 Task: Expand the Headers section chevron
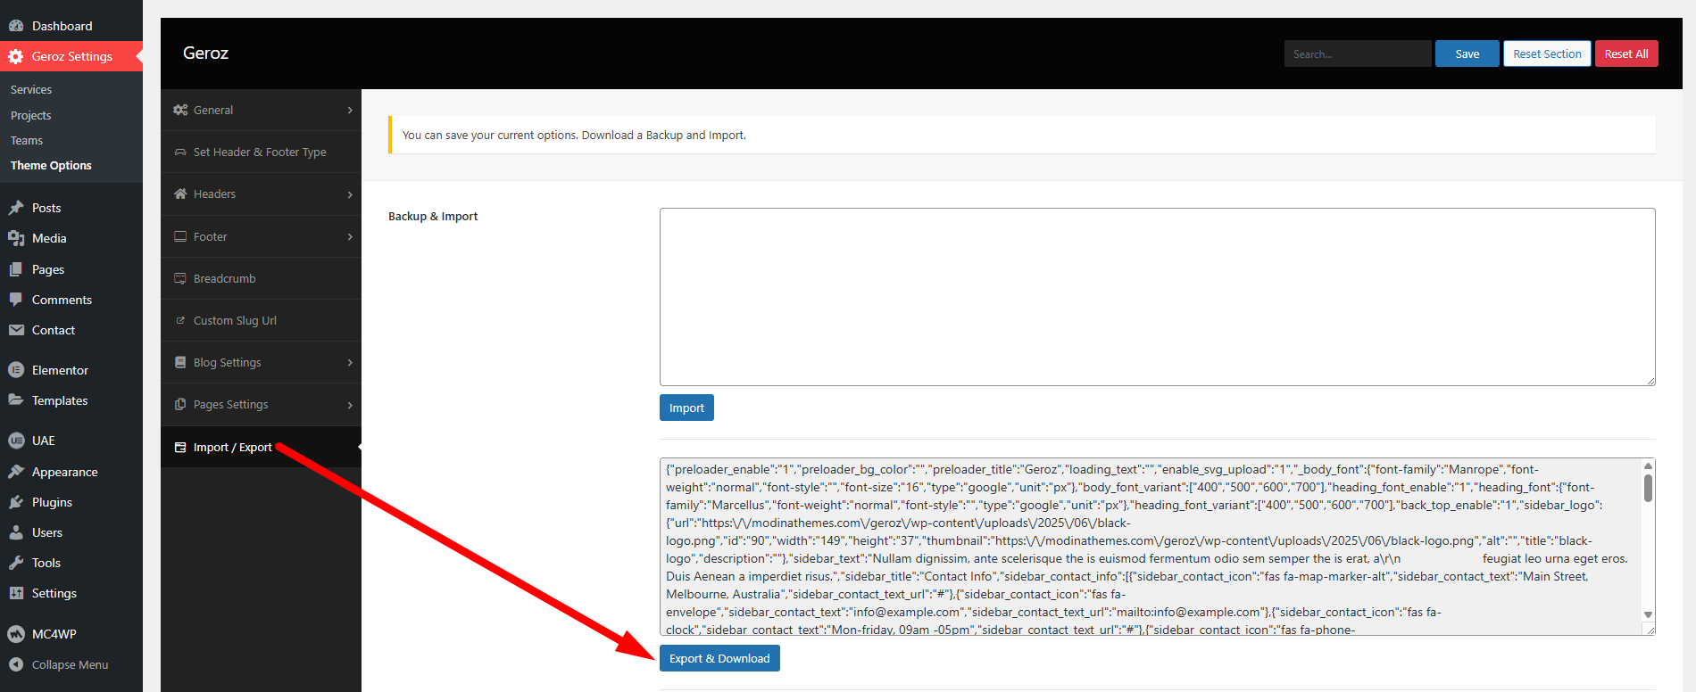pos(349,194)
